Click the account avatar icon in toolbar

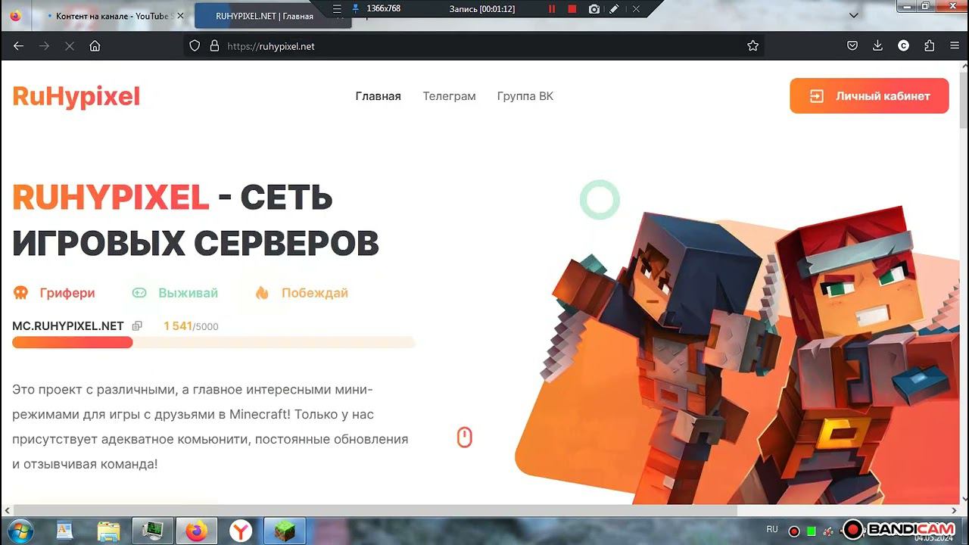coord(903,46)
